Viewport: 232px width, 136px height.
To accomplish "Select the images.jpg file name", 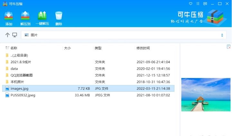I will pos(19,89).
